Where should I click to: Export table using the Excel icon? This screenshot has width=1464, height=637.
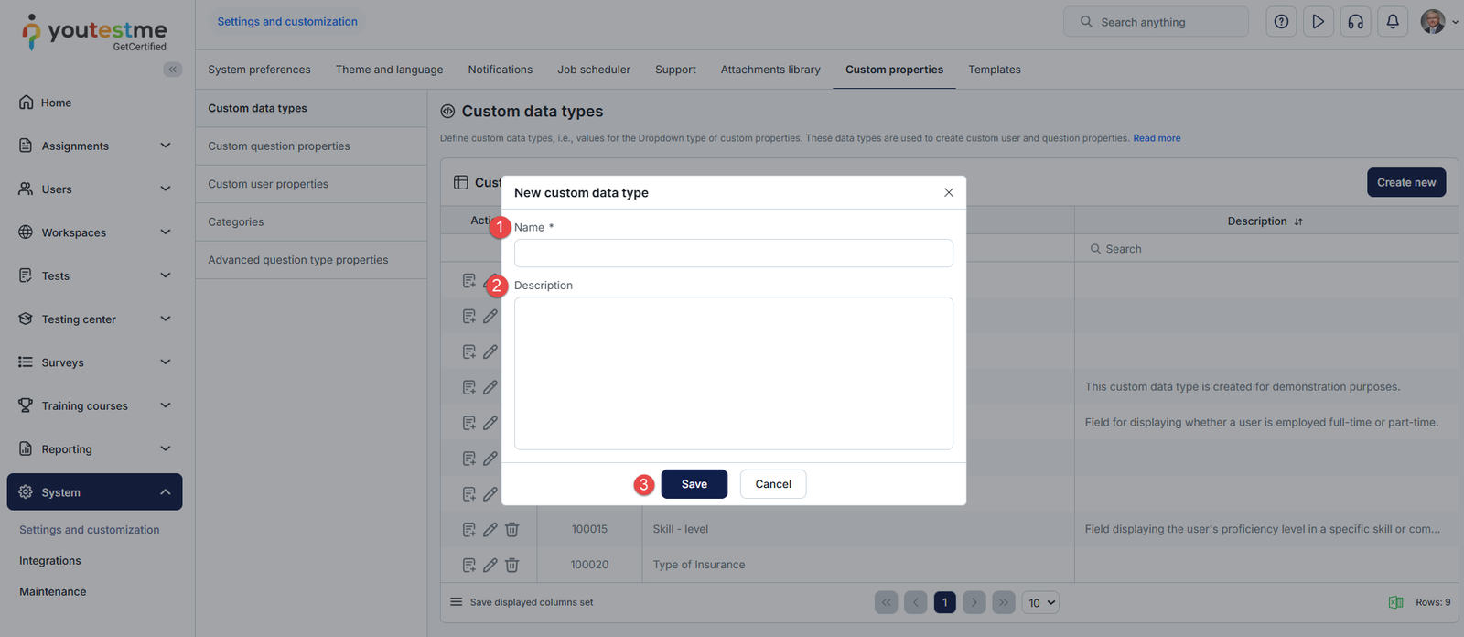coord(1395,602)
